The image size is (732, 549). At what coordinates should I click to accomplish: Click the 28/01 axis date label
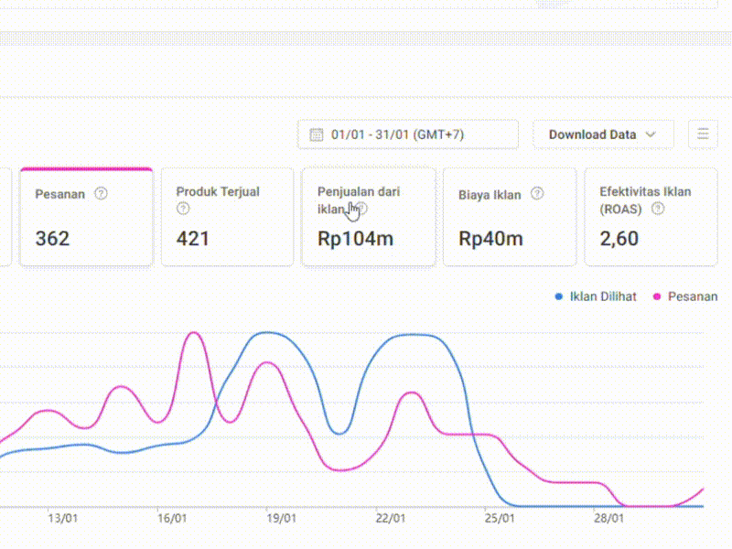click(608, 518)
